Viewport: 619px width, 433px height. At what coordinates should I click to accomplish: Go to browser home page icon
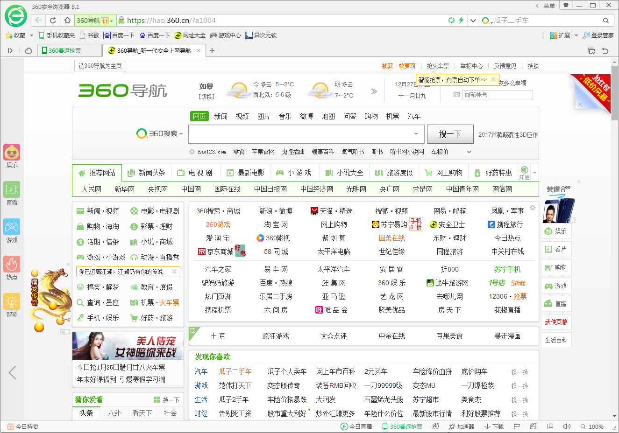click(x=67, y=21)
